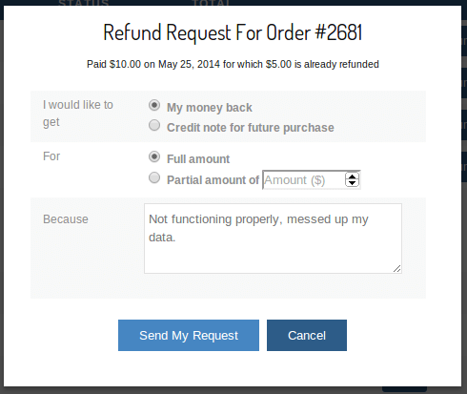This screenshot has width=467, height=394.
Task: Click the dark button peeking below dialog
Action: [404, 389]
